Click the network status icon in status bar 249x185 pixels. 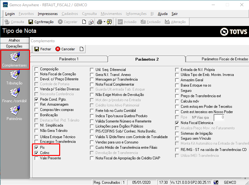click(216, 182)
